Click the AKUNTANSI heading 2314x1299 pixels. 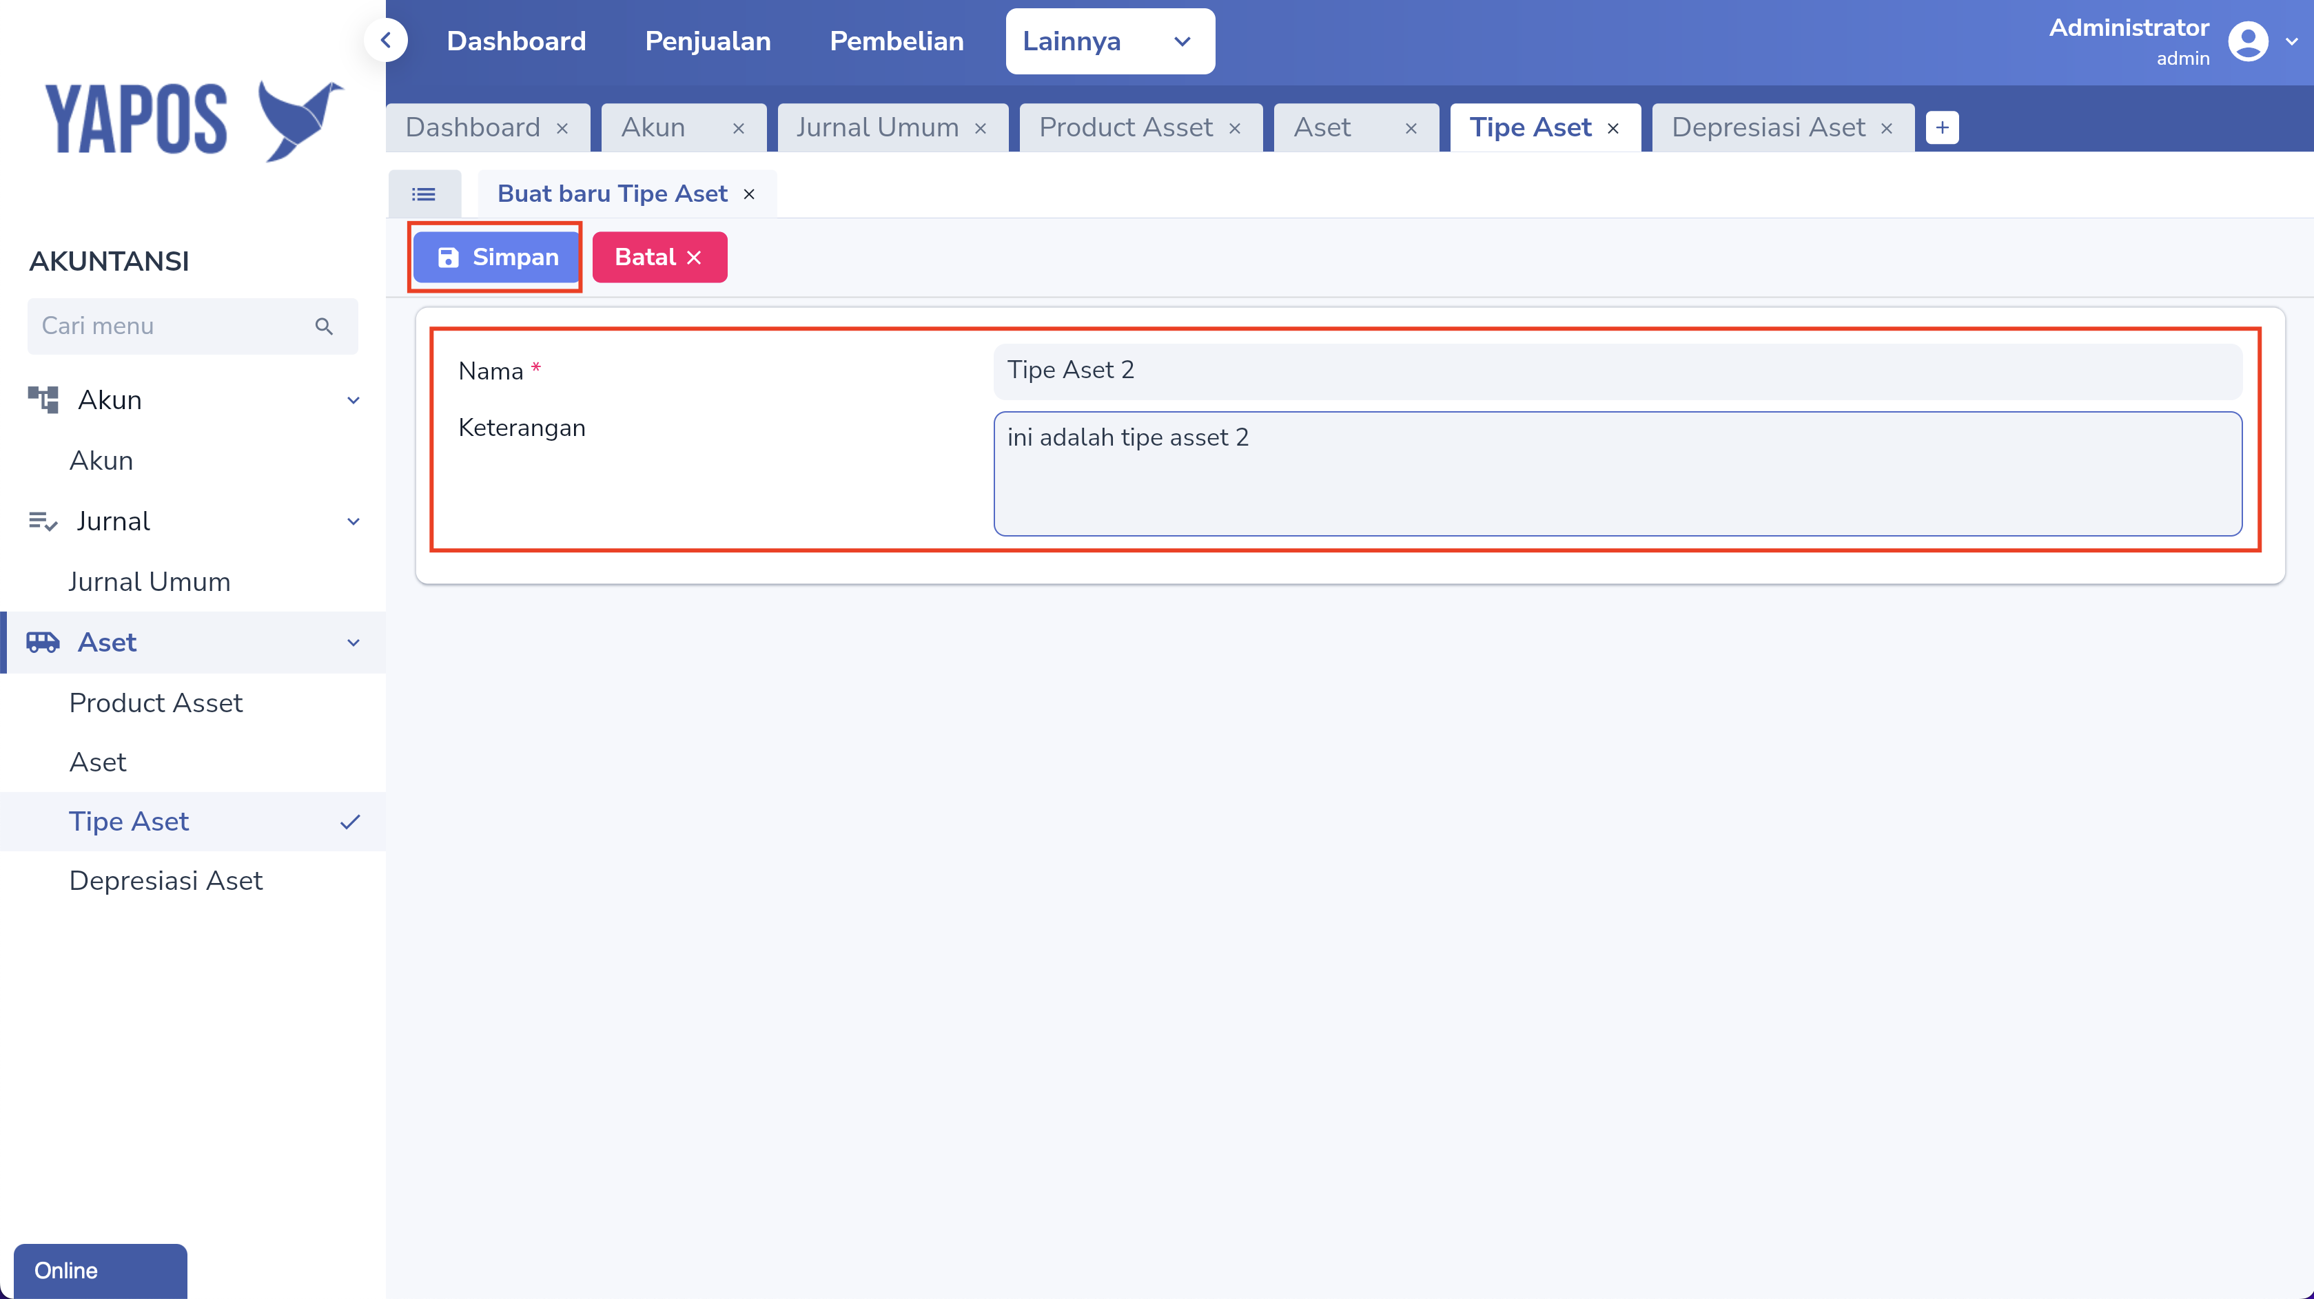(109, 261)
